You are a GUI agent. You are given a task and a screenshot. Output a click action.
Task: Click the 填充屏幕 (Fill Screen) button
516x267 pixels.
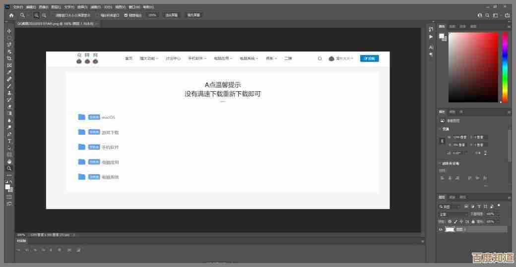point(193,15)
